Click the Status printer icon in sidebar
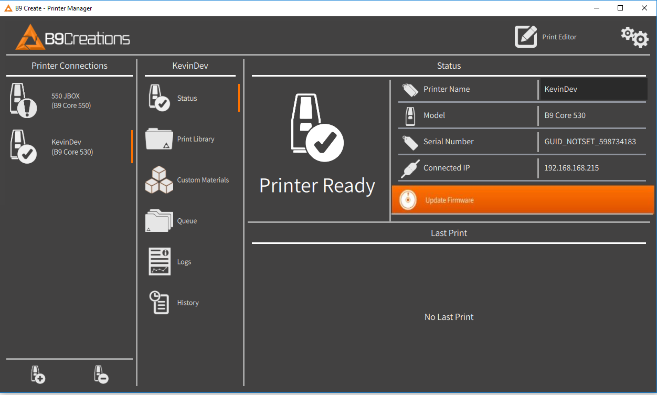The height and width of the screenshot is (395, 657). click(x=159, y=98)
